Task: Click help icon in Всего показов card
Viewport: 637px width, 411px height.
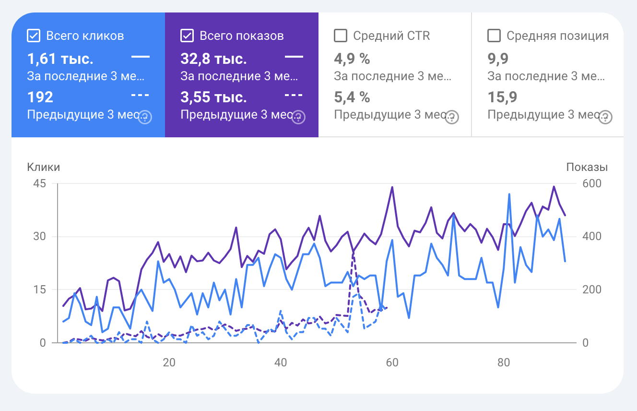Action: point(298,117)
